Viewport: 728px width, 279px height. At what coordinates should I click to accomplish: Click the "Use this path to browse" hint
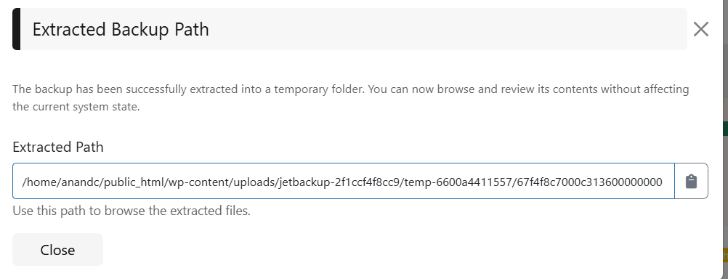132,211
